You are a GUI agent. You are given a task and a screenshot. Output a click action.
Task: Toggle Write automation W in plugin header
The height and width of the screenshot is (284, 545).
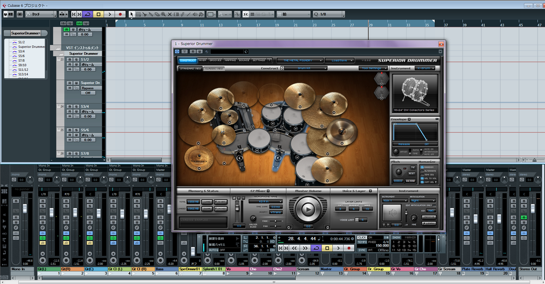pos(200,52)
